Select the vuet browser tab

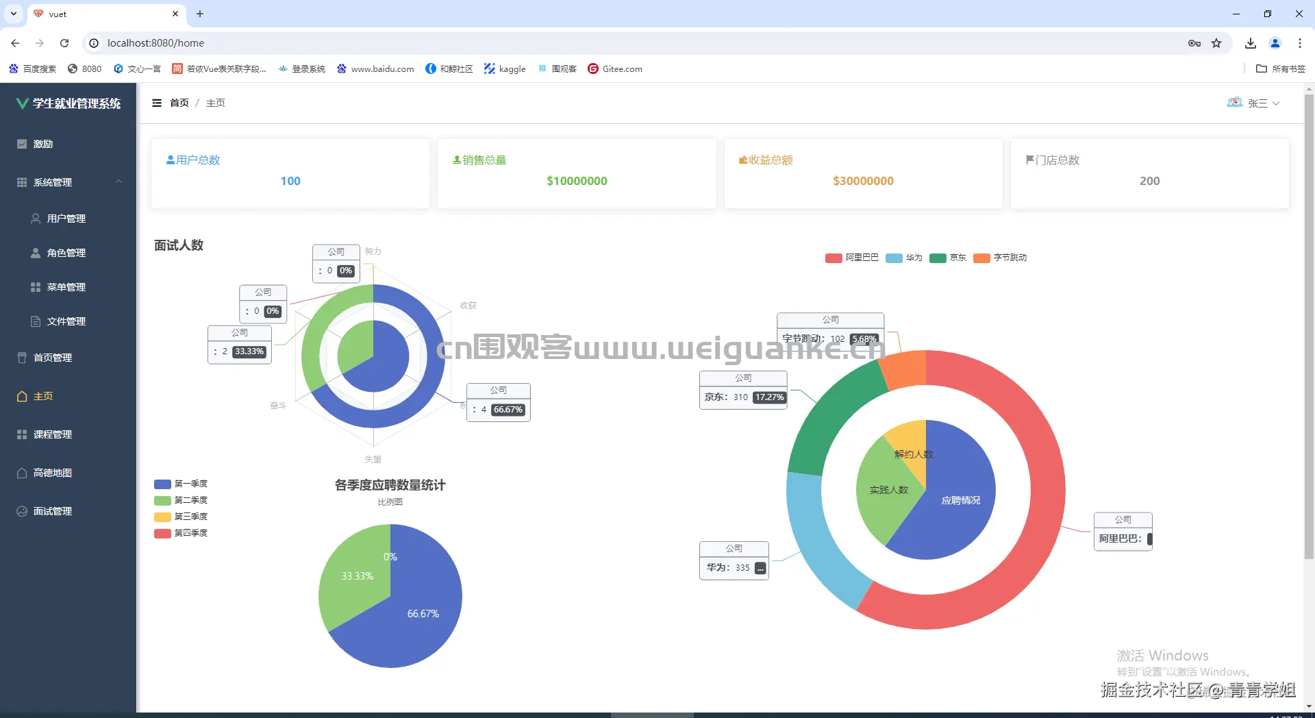click(106, 14)
